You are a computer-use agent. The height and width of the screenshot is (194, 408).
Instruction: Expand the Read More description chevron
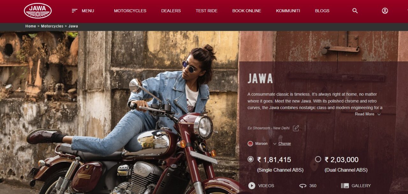(379, 114)
